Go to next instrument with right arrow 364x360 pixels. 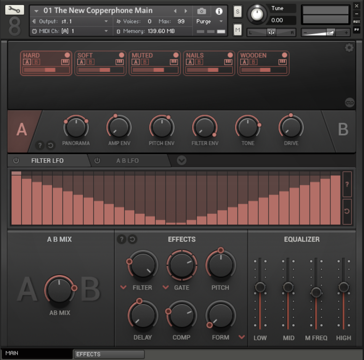point(186,11)
